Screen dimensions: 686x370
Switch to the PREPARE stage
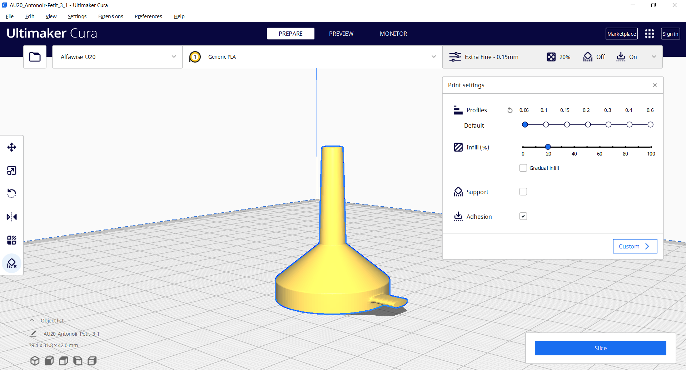tap(290, 34)
